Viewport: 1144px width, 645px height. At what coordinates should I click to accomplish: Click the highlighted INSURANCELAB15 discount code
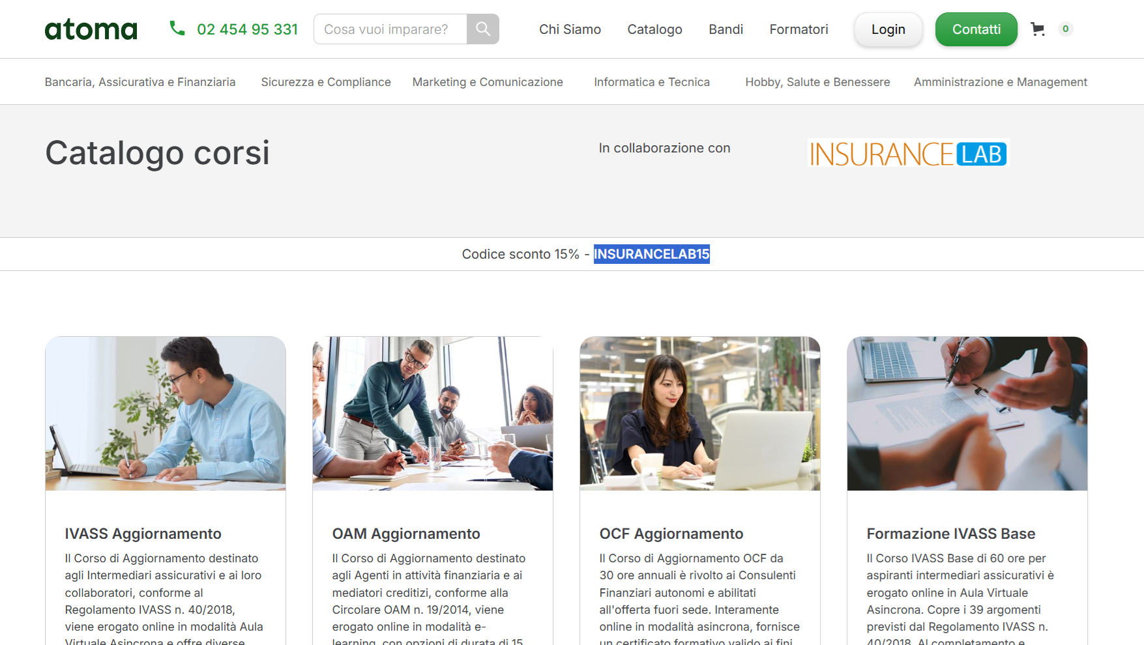[651, 254]
